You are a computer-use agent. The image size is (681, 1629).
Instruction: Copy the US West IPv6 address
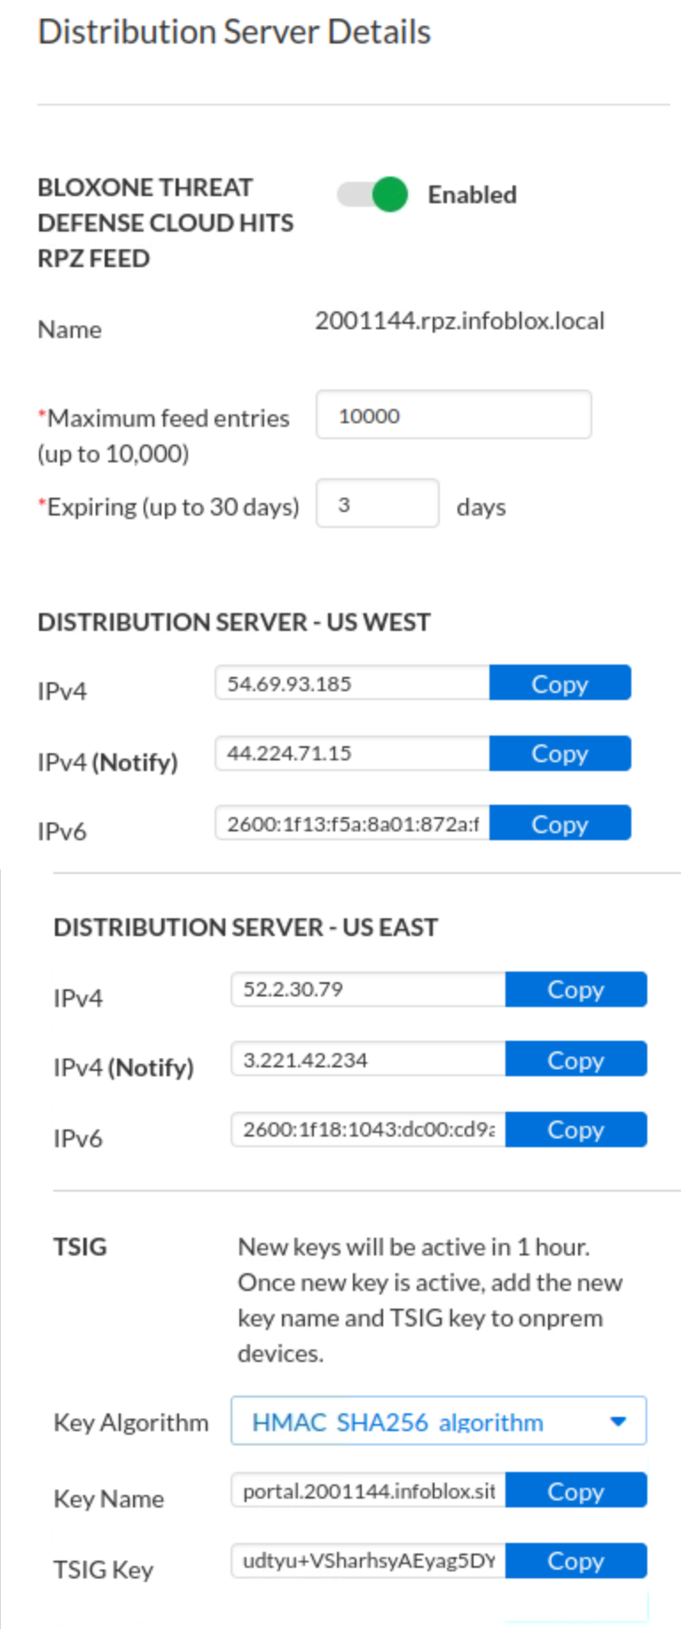pos(560,823)
